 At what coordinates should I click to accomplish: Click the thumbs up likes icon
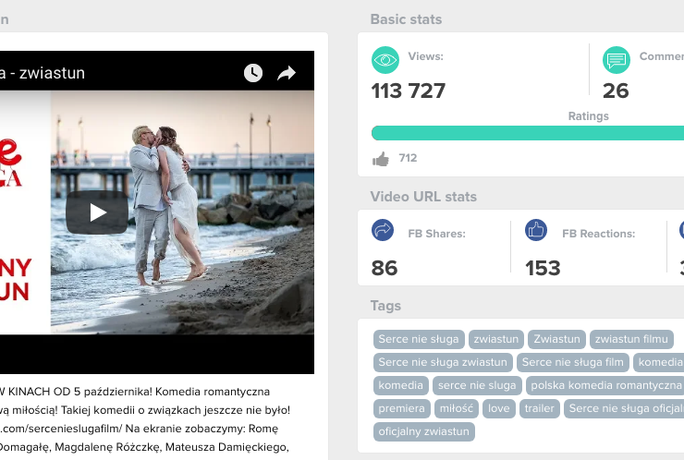tap(381, 159)
